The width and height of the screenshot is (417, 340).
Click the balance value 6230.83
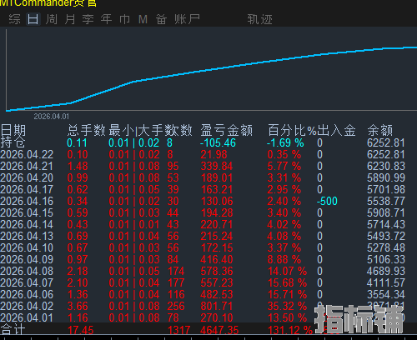coord(386,166)
